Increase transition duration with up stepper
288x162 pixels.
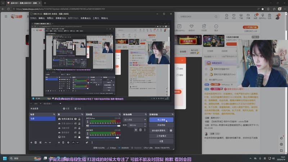pyautogui.click(x=145, y=124)
